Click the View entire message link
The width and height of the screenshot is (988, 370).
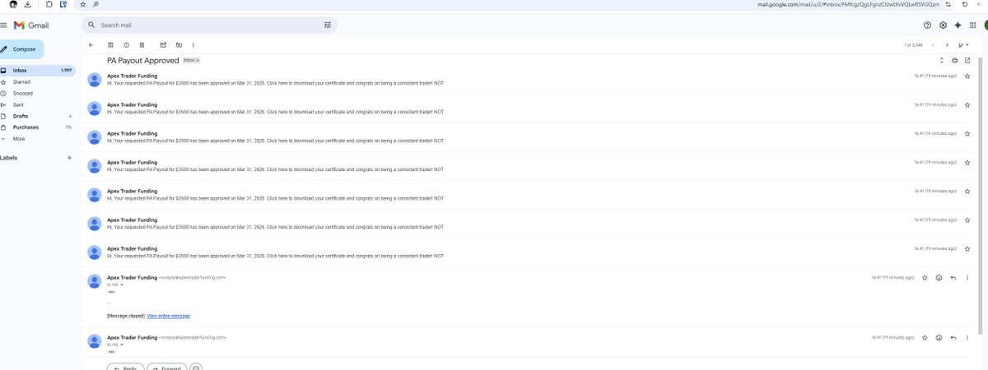click(x=169, y=316)
